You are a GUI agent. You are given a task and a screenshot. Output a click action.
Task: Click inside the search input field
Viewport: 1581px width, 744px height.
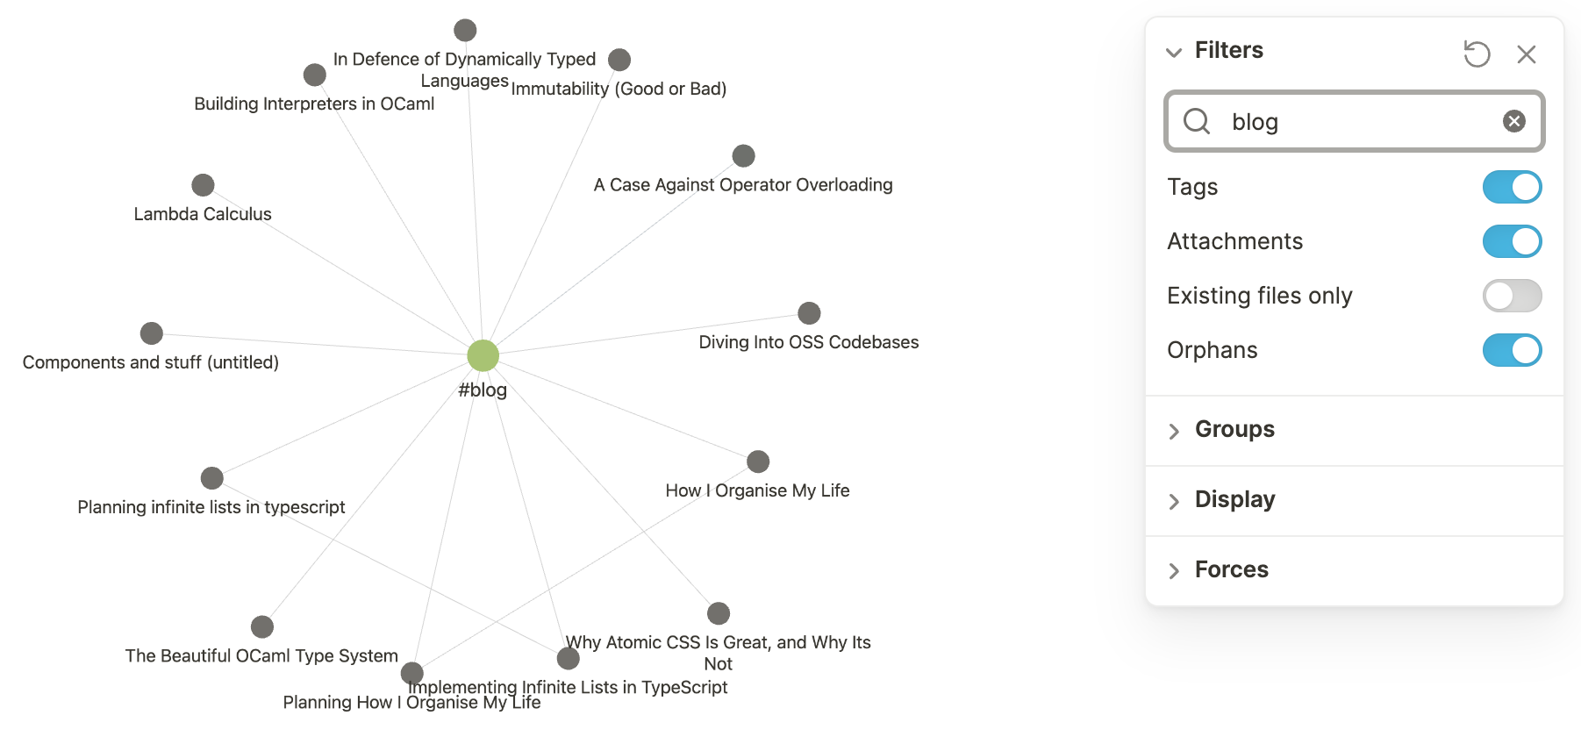(x=1351, y=122)
